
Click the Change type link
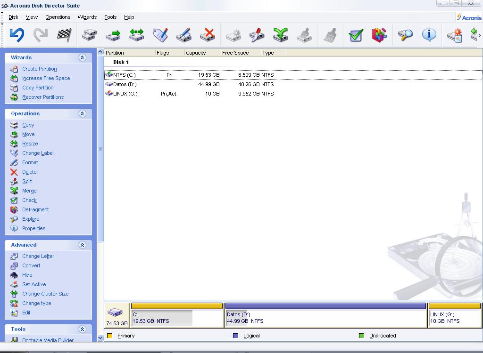click(x=37, y=303)
